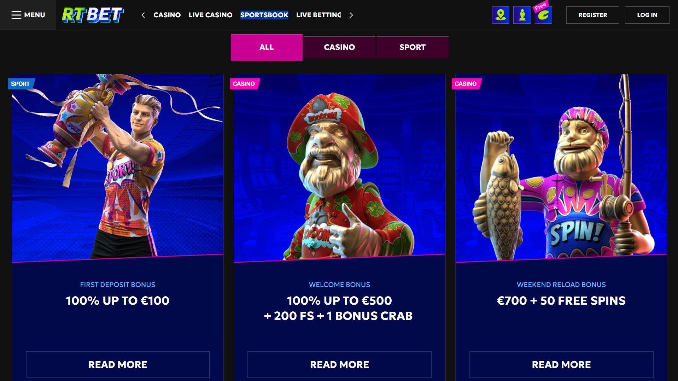The image size is (678, 381).
Task: Click right chevron in navigation bar
Action: pos(351,15)
